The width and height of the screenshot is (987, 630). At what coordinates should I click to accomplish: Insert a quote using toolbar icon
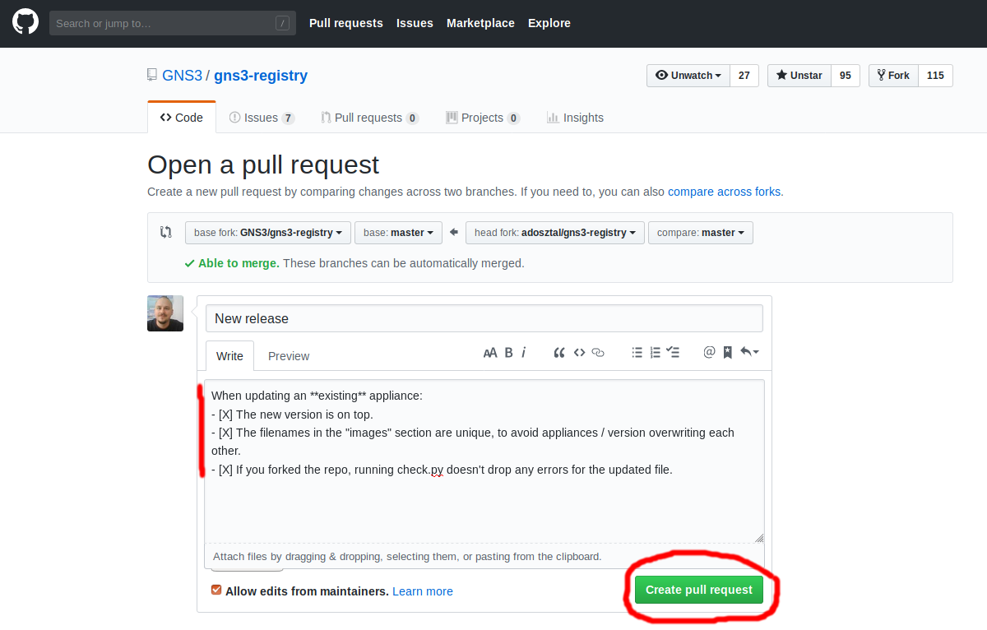click(559, 353)
